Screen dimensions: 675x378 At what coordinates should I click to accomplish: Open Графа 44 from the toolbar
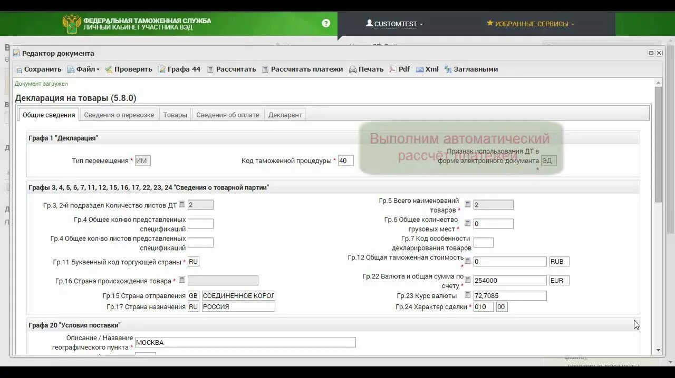pos(179,69)
